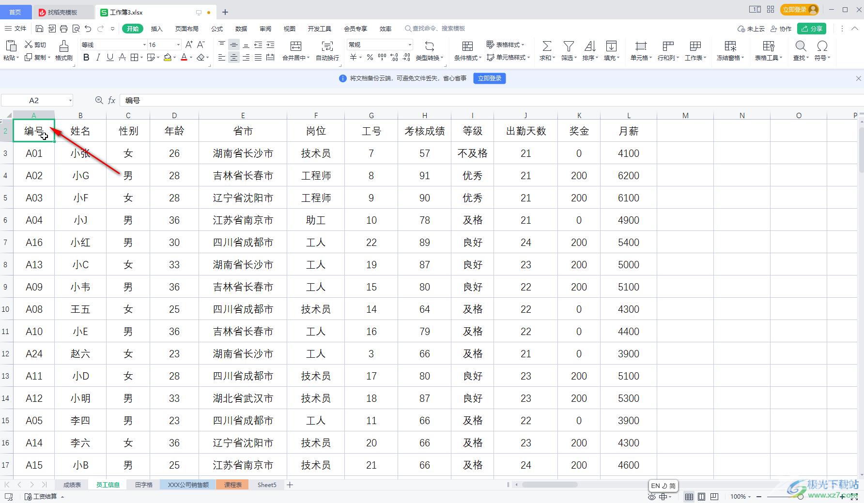Click the Symbol (符号) omega icon
The height and width of the screenshot is (503, 864).
click(822, 46)
